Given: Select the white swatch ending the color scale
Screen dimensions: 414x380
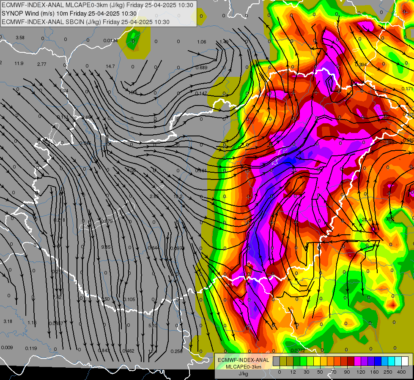Looking at the screenshot, I should click(x=405, y=361).
